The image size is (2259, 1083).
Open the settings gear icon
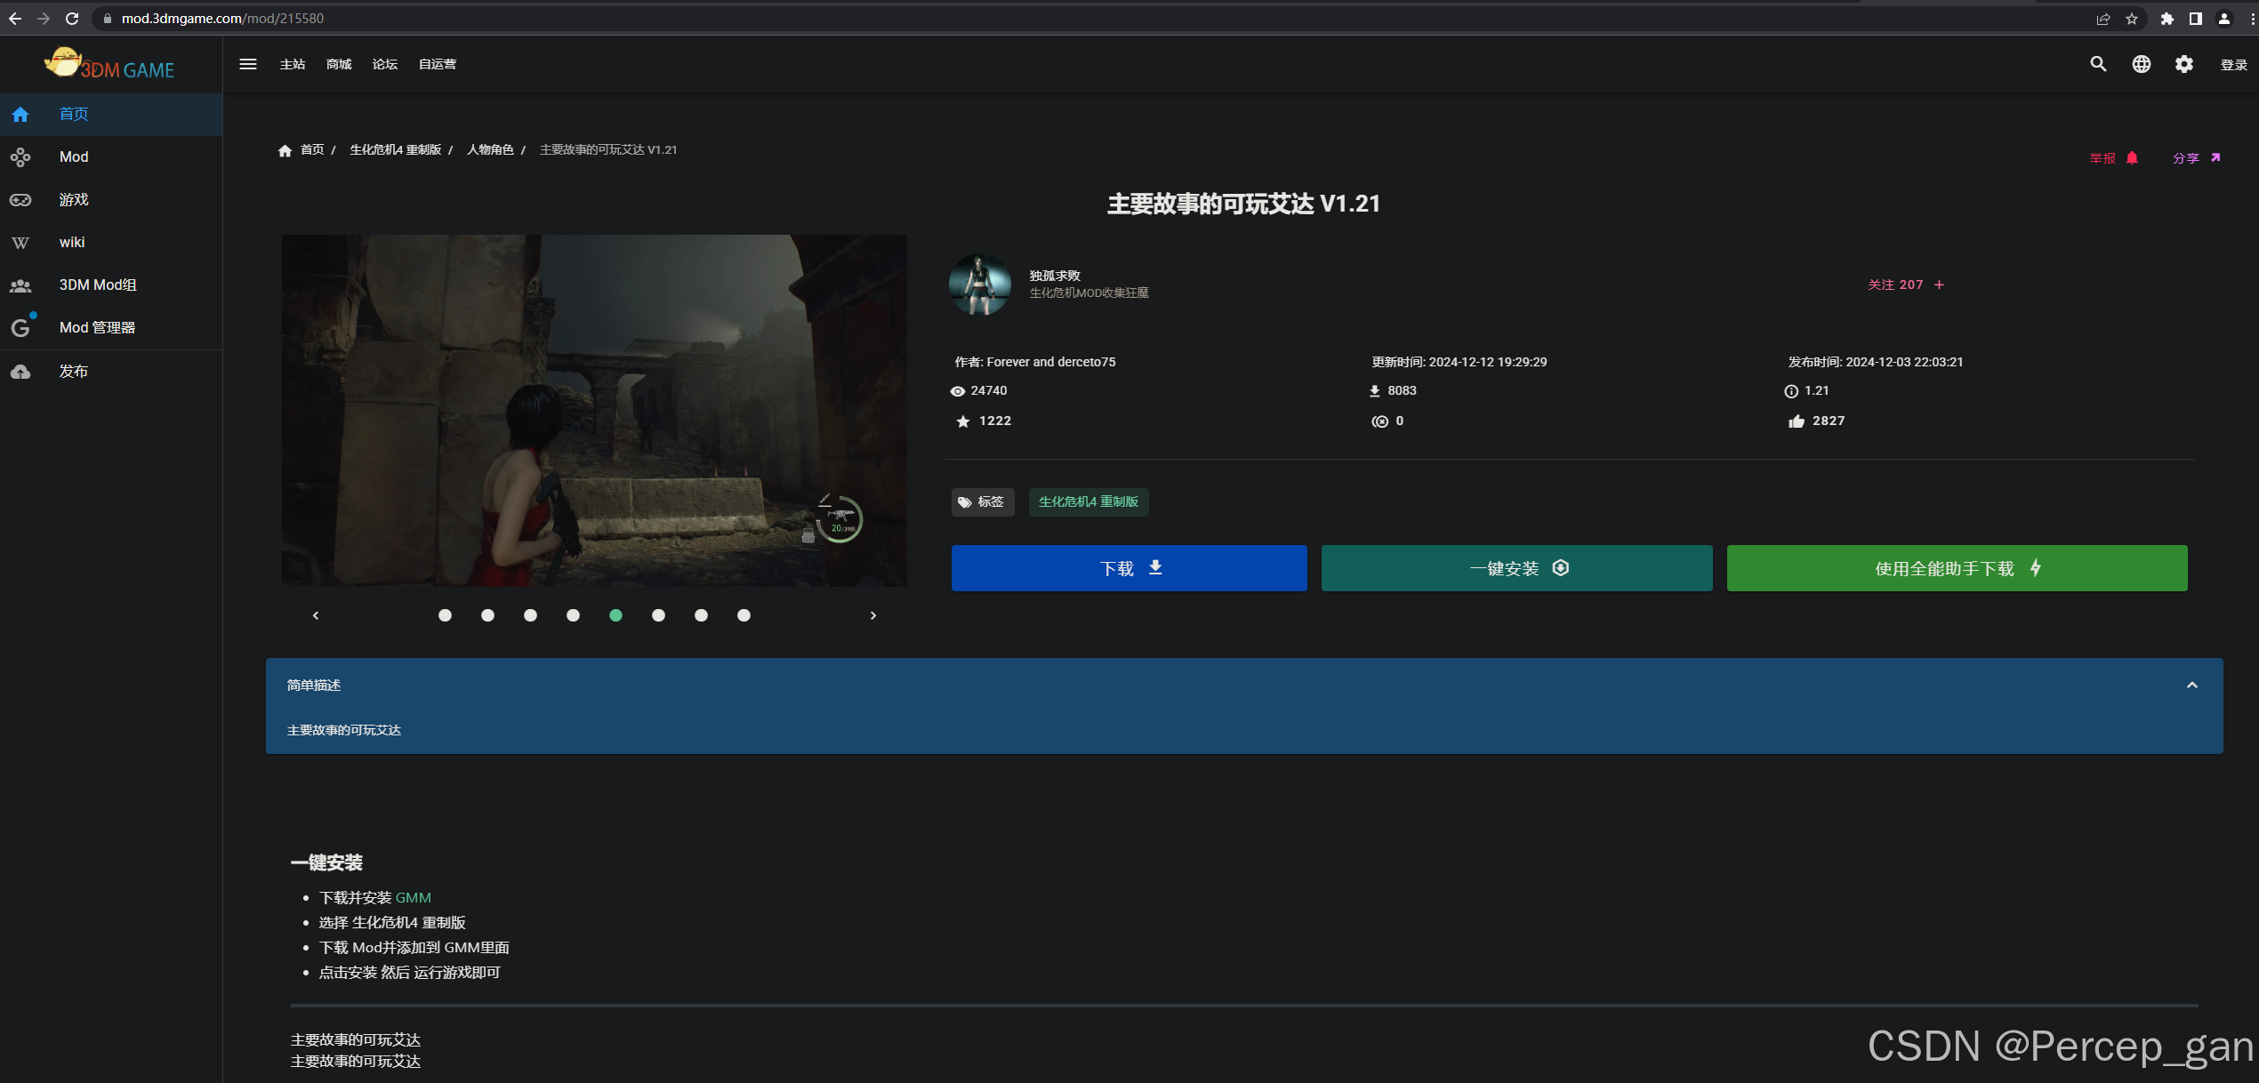(x=2184, y=64)
